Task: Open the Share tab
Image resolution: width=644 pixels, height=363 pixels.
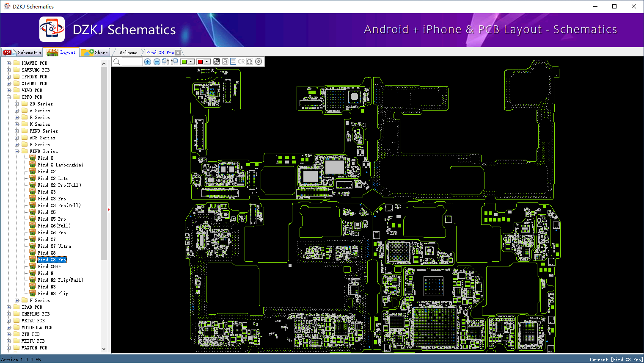Action: pos(95,53)
